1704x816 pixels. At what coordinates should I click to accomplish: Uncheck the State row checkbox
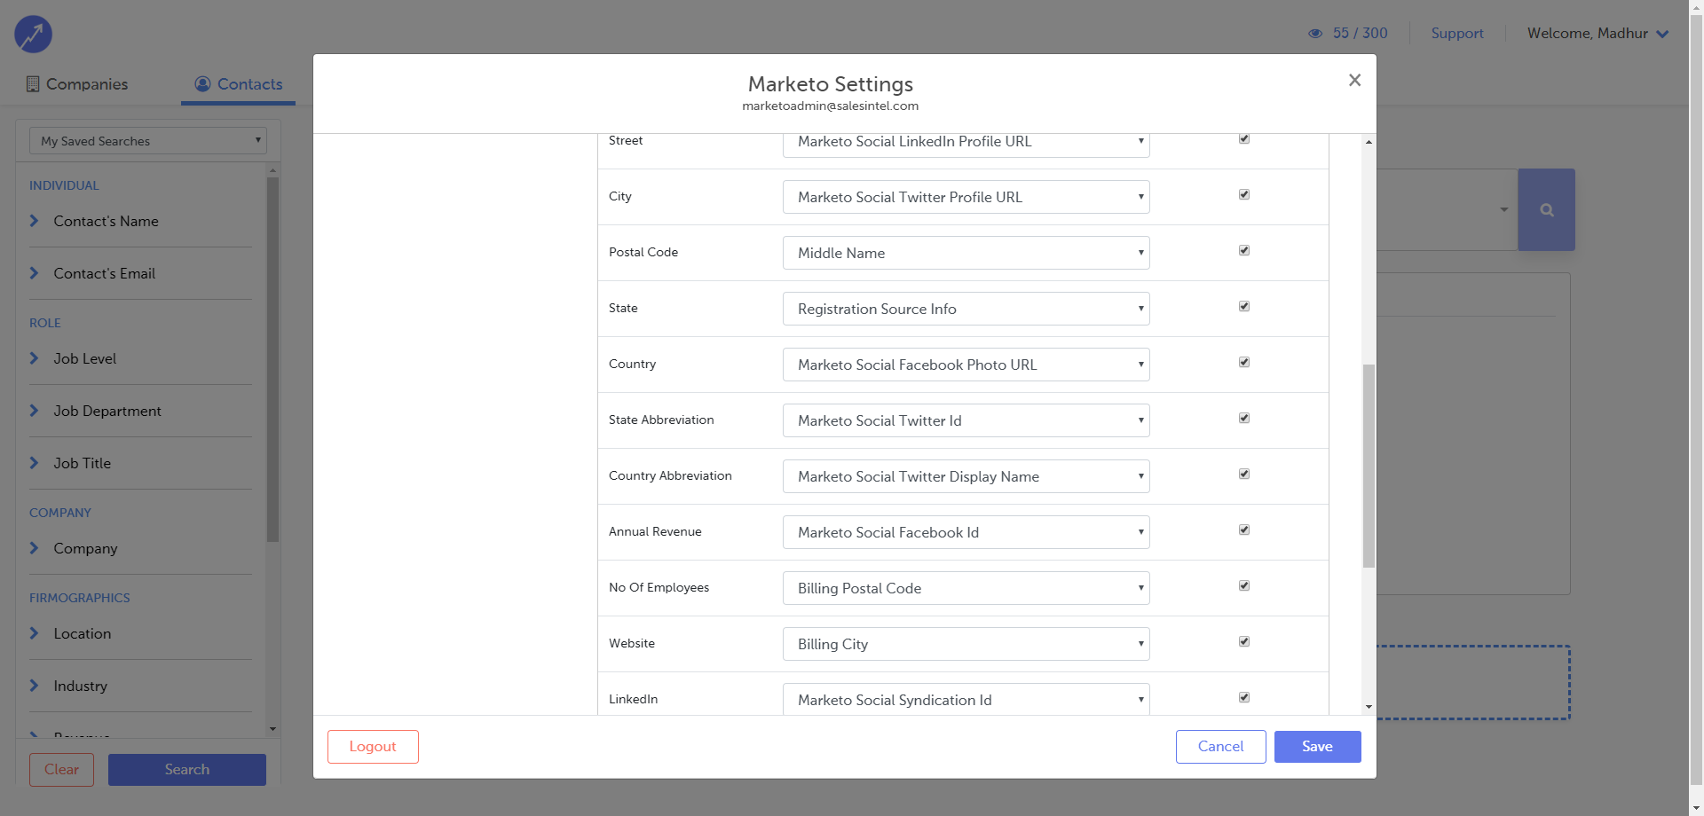pos(1244,307)
